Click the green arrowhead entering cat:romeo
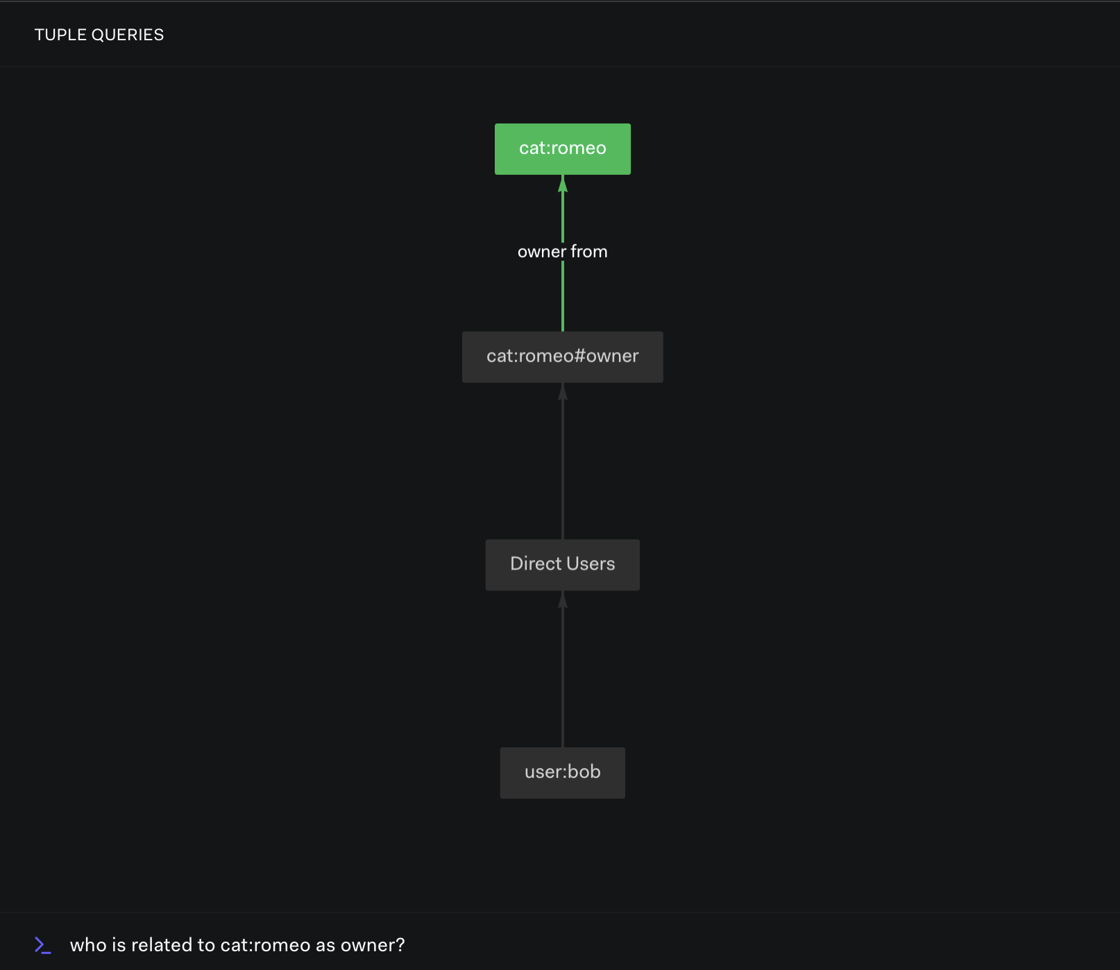Image resolution: width=1120 pixels, height=970 pixels. pyautogui.click(x=563, y=184)
